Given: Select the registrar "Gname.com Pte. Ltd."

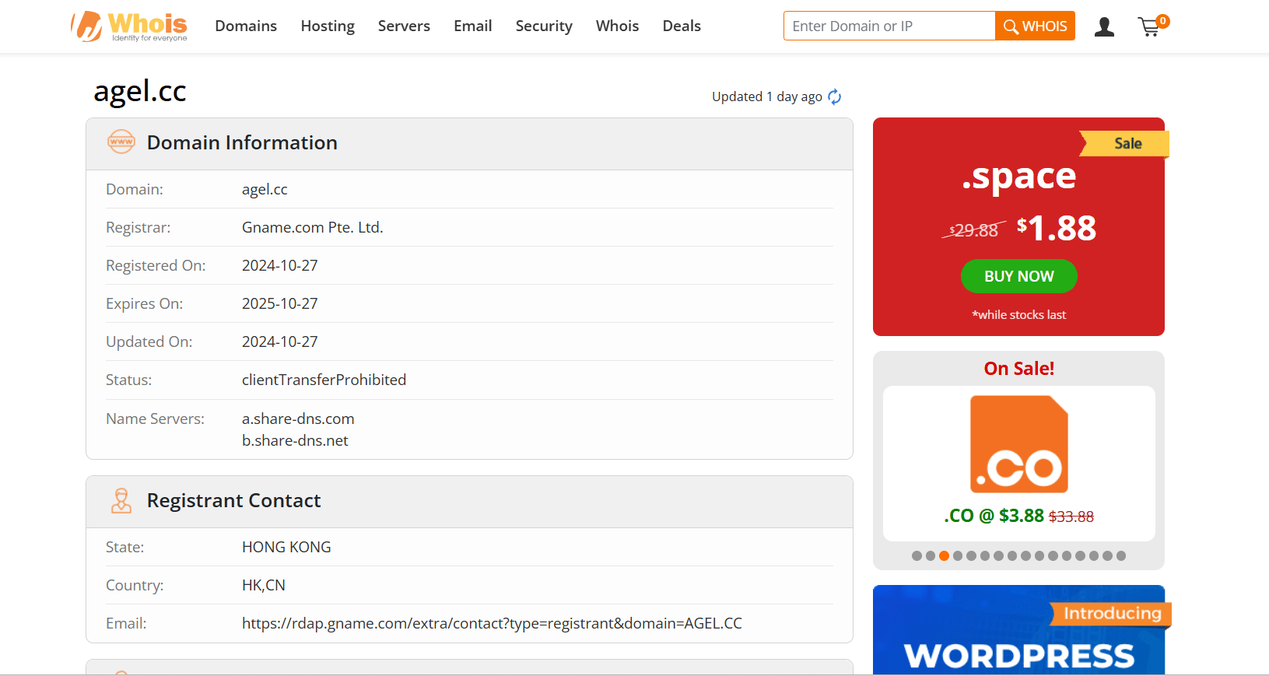Looking at the screenshot, I should (313, 227).
